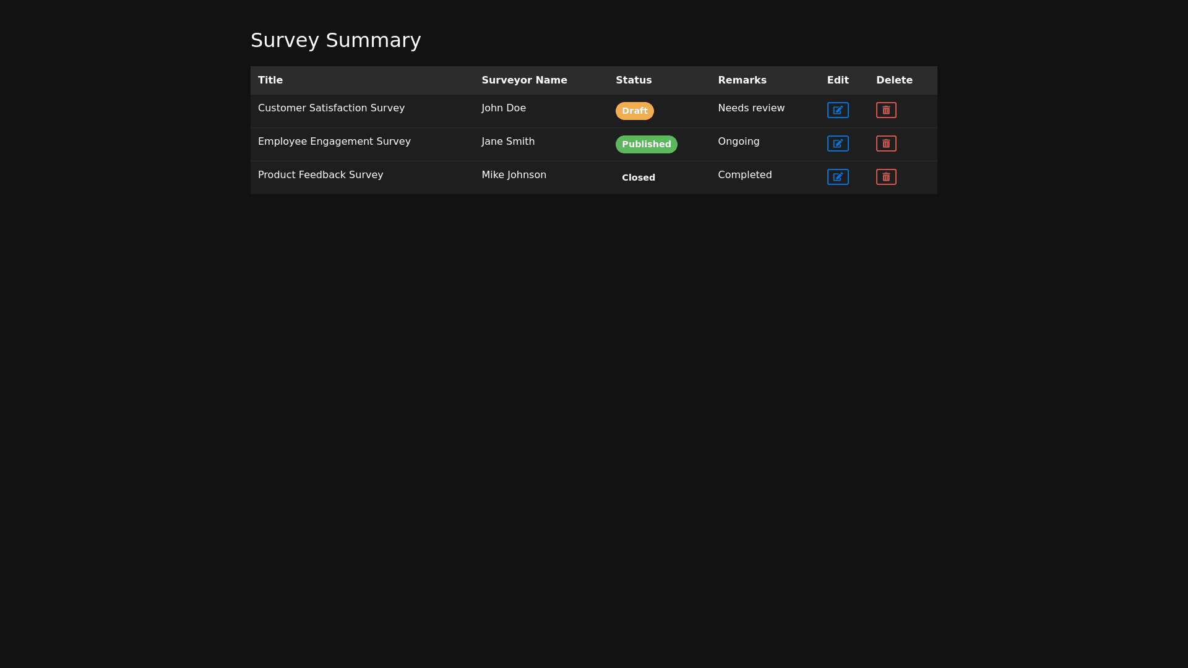The image size is (1188, 668).
Task: Edit the Employee Engagement Survey
Action: coord(838,143)
